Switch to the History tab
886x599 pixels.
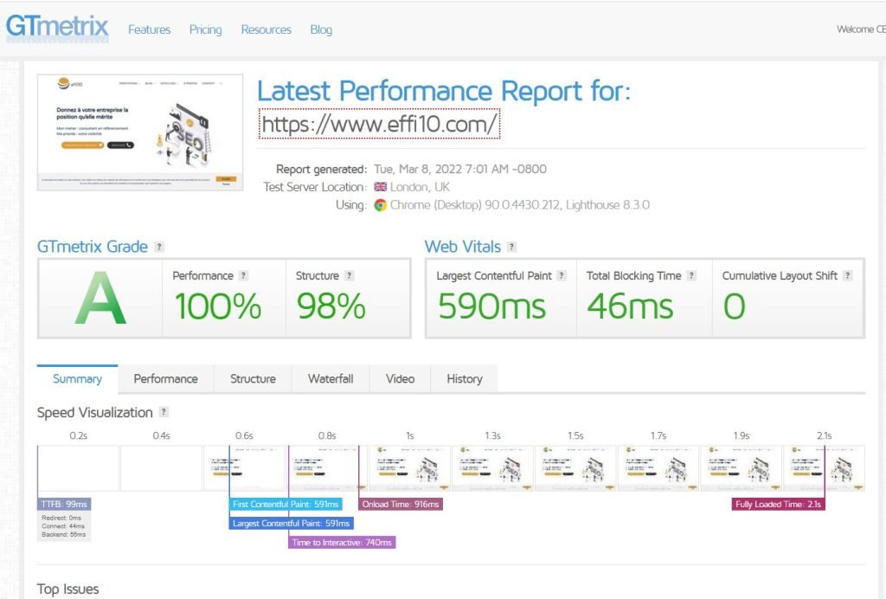click(464, 379)
